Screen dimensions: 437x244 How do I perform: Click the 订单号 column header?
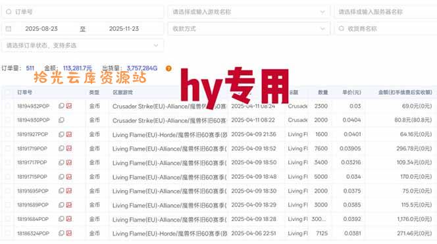pos(24,93)
